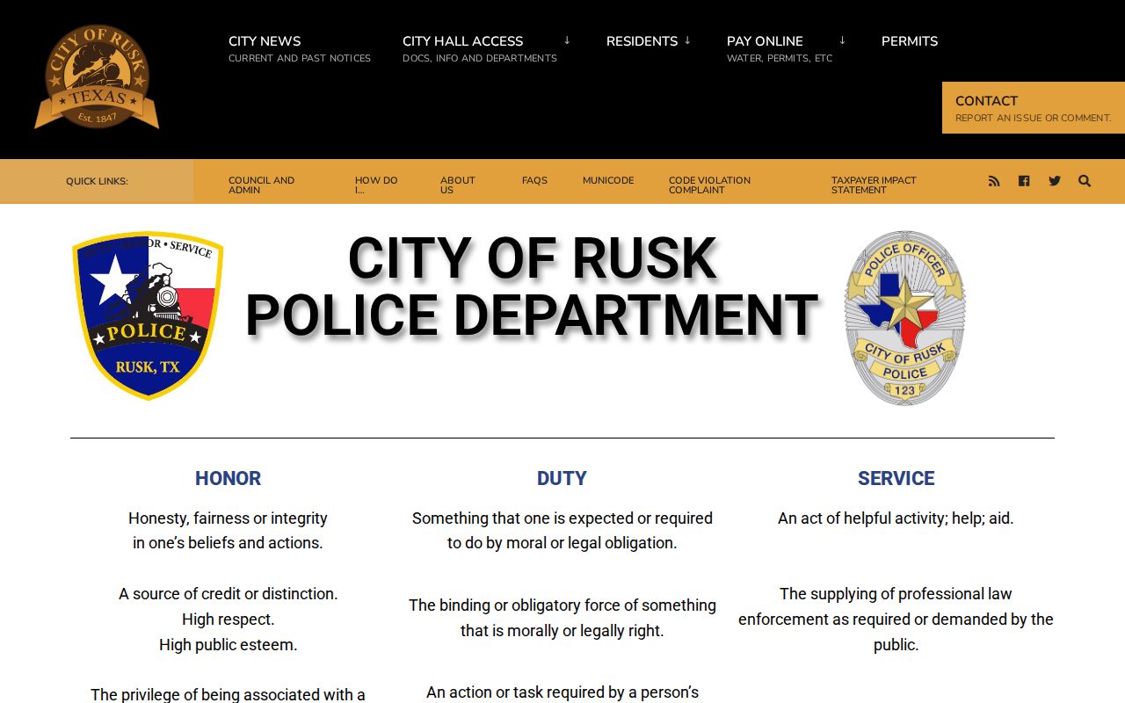Click the Rusk TX Police shield emblem

point(148,315)
